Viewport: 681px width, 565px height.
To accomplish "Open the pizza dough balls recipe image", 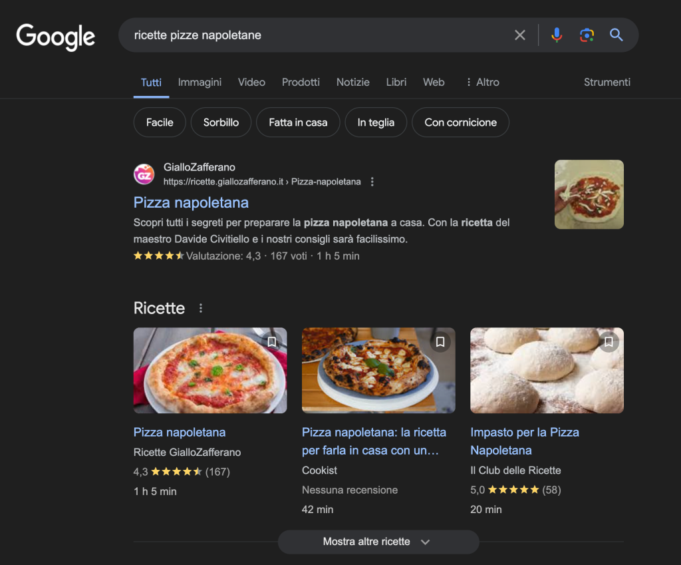I will coord(547,370).
